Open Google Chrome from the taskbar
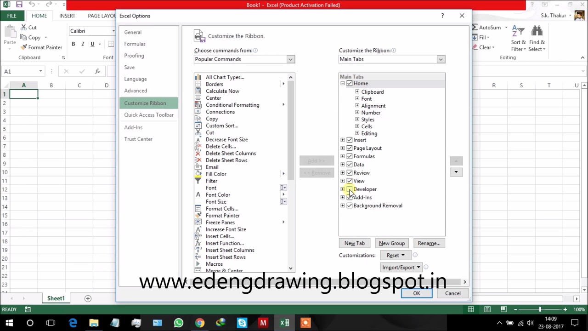The image size is (588, 331). coord(199,323)
